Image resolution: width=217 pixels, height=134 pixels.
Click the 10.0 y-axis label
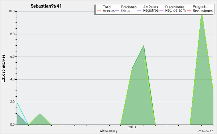point(12,11)
